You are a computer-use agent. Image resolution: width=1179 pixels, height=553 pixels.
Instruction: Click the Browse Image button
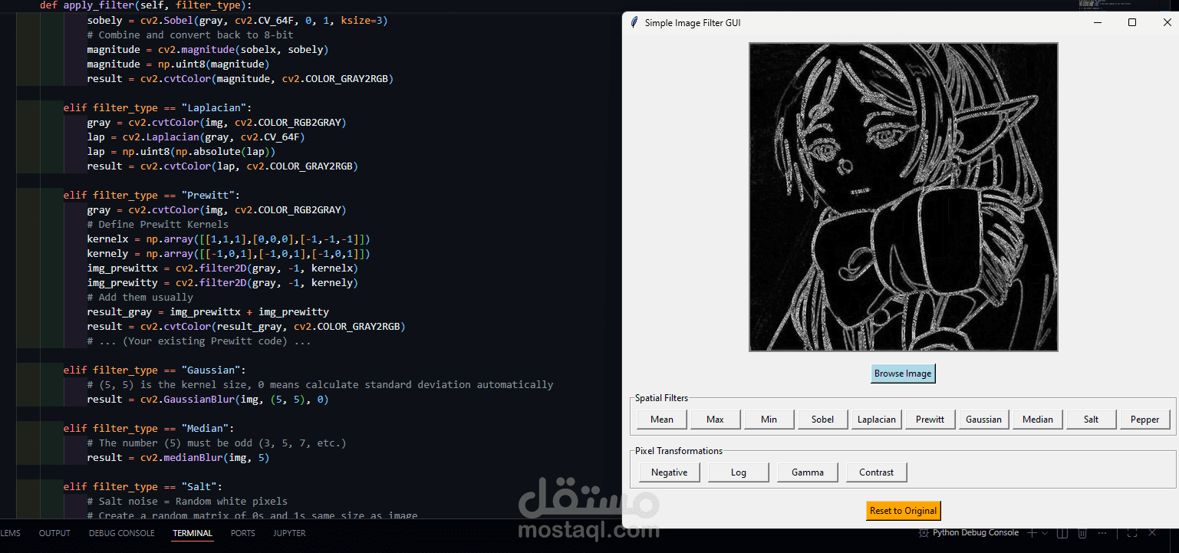coord(903,374)
